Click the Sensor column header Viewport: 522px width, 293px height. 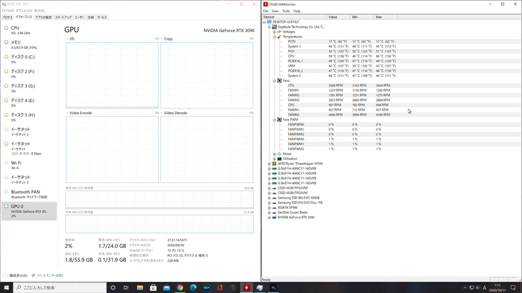click(294, 17)
